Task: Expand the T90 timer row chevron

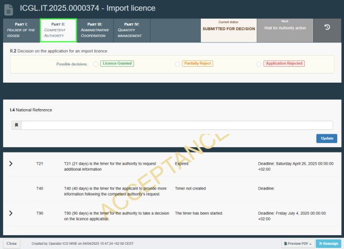Action: [x=11, y=213]
